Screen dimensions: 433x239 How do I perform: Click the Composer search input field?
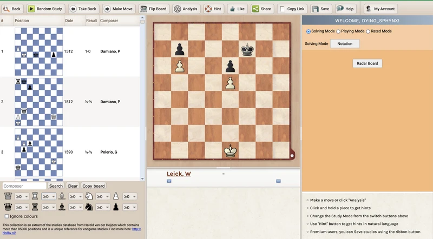(23, 185)
